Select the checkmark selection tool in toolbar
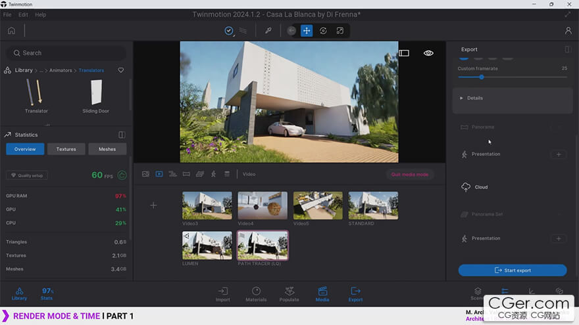579x325 pixels. pyautogui.click(x=229, y=31)
